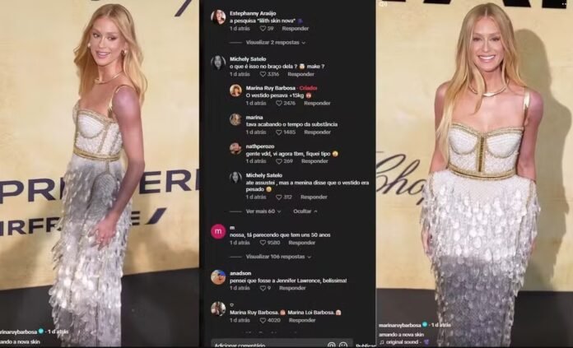Collapse replies with "Ocultar"

pyautogui.click(x=305, y=211)
